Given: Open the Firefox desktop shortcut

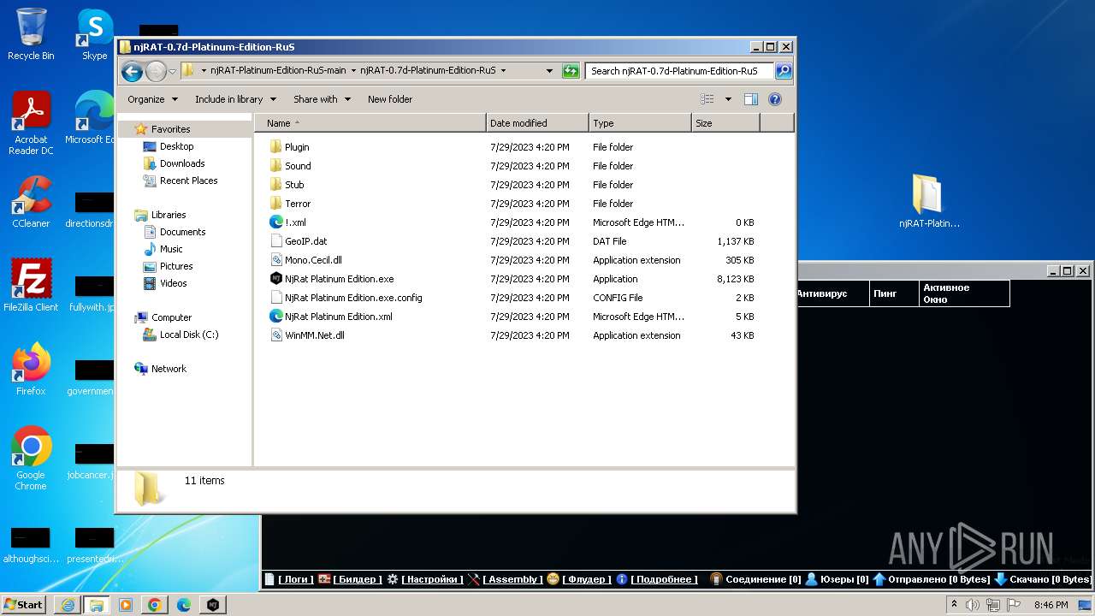Looking at the screenshot, I should click(31, 370).
